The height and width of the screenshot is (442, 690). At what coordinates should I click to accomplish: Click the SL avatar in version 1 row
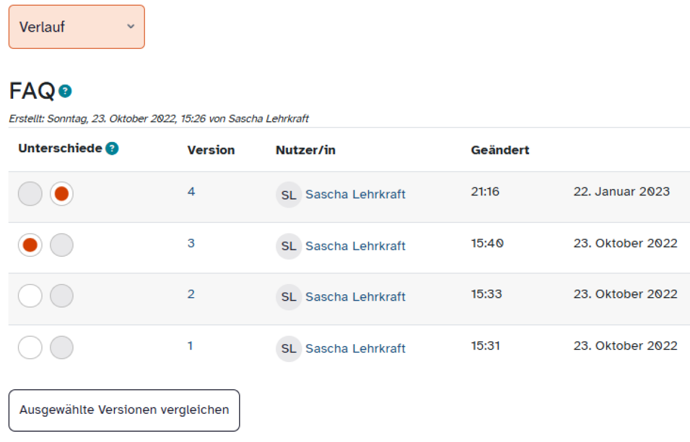(x=289, y=349)
